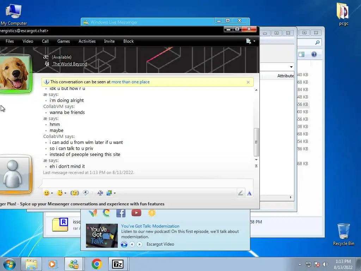Image resolution: width=361 pixels, height=271 pixels.
Task: Expand the emoticon dropdown arrow
Action: 52,193
